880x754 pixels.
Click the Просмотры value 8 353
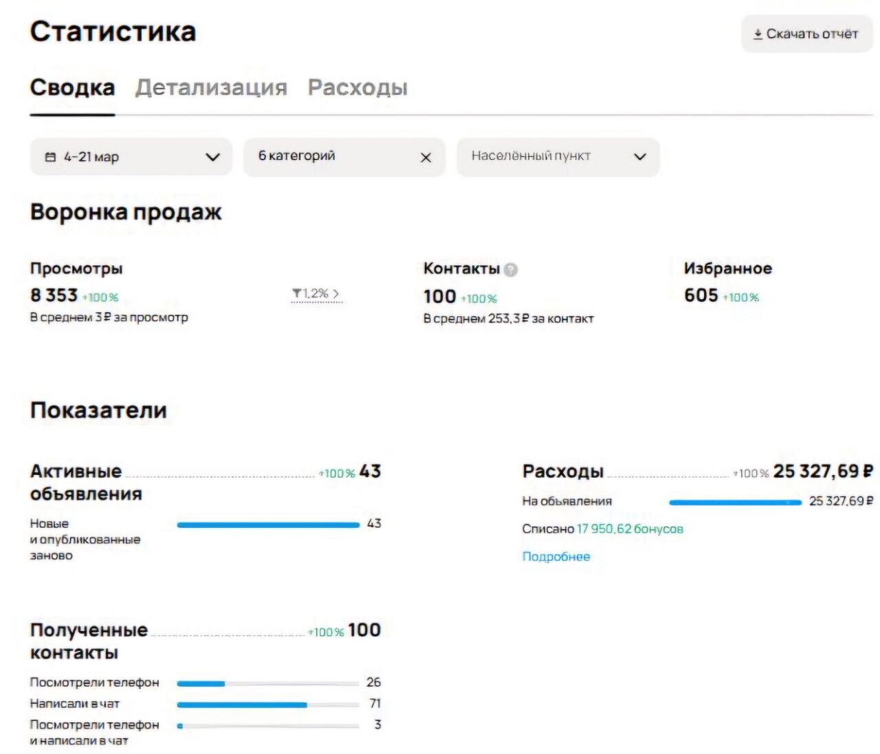54,296
